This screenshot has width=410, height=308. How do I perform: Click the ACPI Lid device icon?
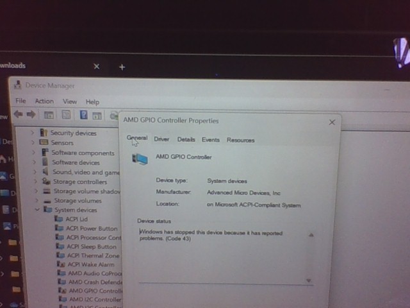pos(58,219)
